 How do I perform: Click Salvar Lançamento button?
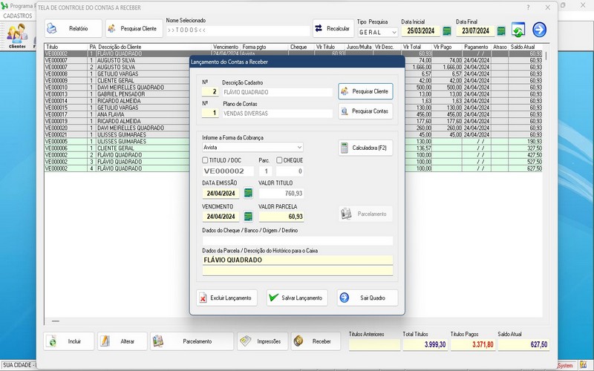pyautogui.click(x=297, y=298)
